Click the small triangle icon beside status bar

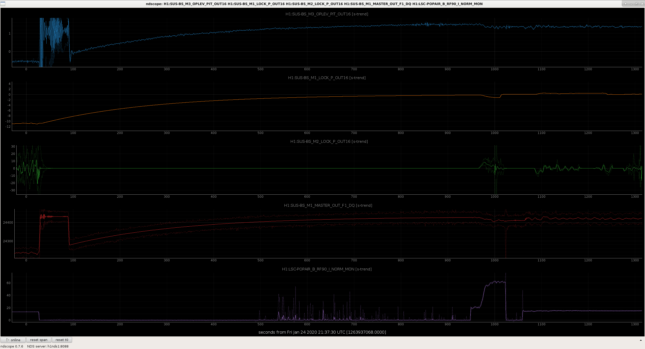click(x=641, y=340)
